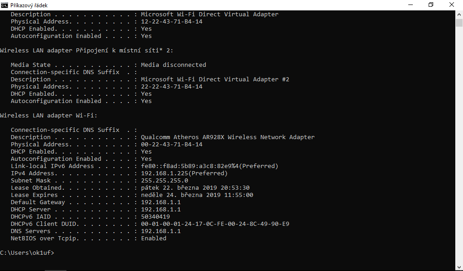
Task: Click the "Wireless LAN adapter Wi-Fi:" heading
Action: [x=48, y=116]
